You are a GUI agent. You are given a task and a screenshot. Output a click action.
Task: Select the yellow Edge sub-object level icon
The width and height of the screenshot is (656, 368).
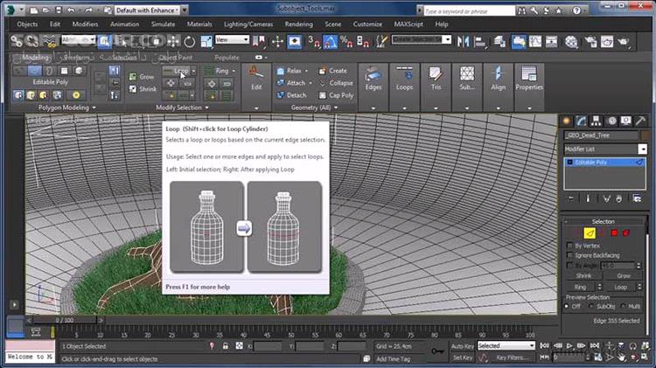click(590, 233)
